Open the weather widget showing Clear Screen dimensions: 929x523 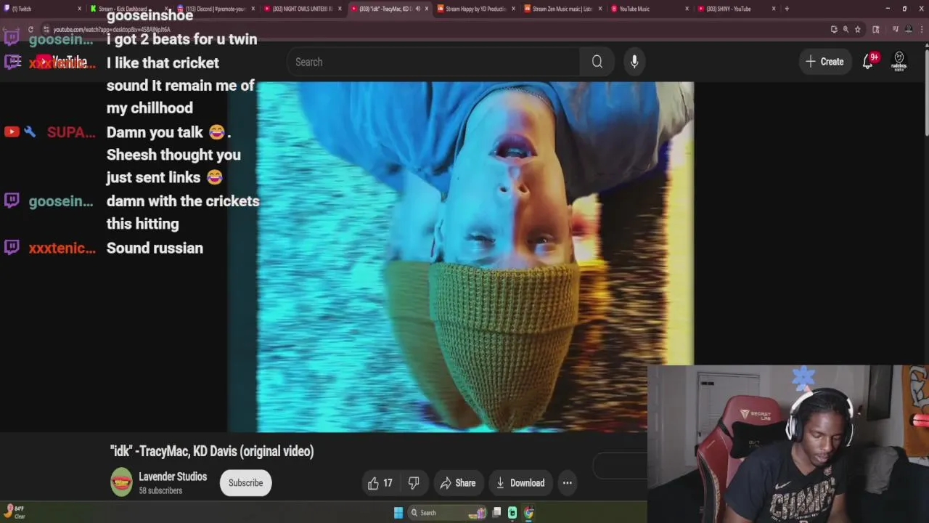(15, 513)
